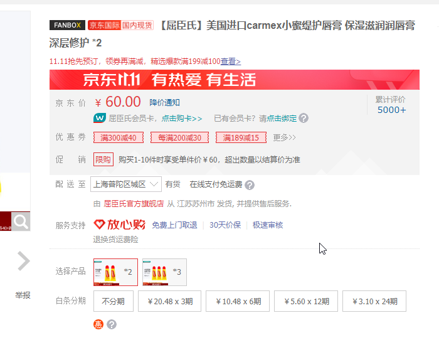Viewport: 439px width, 340px height.
Task: Click the 京东11.11 有热爱 有生活 banner
Action: 235,80
